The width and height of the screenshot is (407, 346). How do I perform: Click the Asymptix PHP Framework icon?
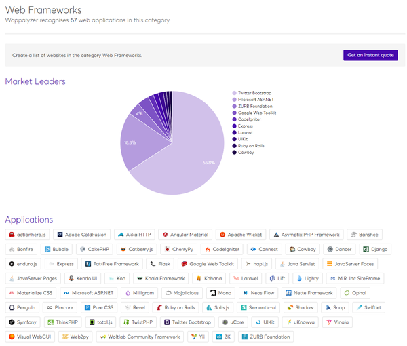(x=276, y=235)
